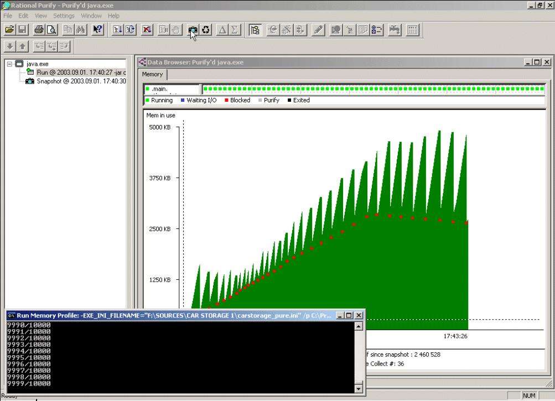The width and height of the screenshot is (555, 401).
Task: Click the 2500 KB axis label
Action: [x=159, y=229]
